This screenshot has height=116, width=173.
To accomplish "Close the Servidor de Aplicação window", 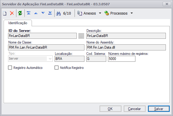I will (x=167, y=4).
